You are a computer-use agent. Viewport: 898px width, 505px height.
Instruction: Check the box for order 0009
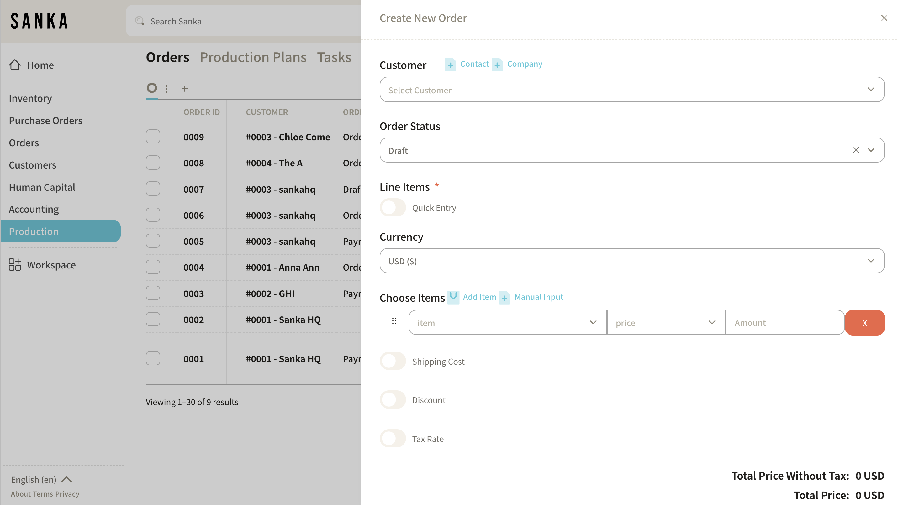click(153, 137)
